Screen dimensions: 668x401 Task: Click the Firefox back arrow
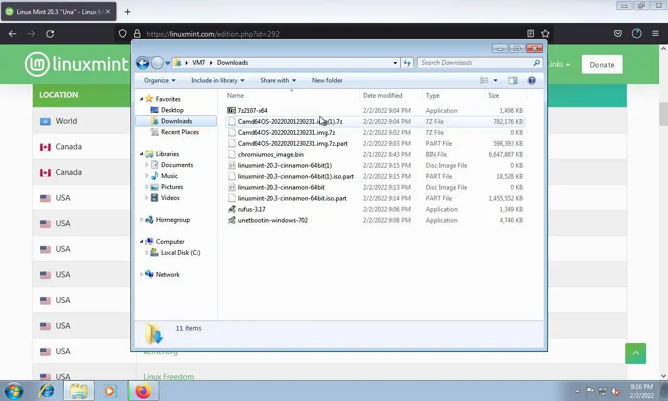click(x=13, y=33)
